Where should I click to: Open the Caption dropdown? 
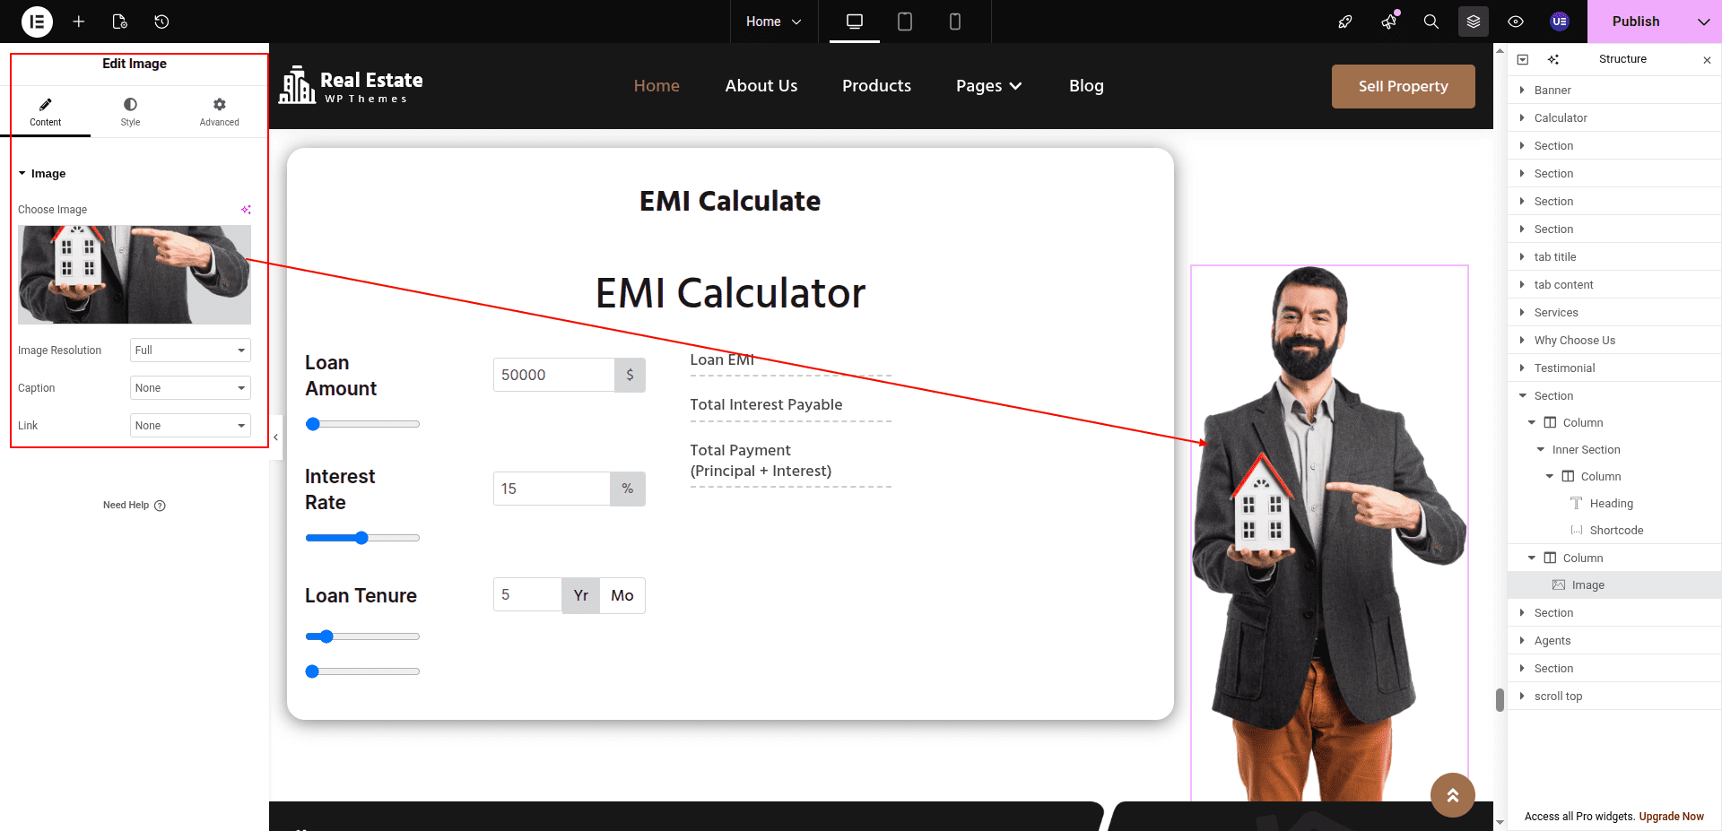click(190, 388)
